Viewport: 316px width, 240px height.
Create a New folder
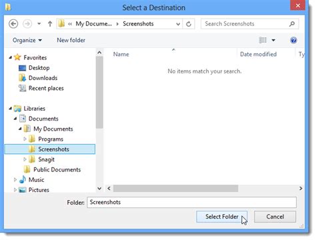71,40
